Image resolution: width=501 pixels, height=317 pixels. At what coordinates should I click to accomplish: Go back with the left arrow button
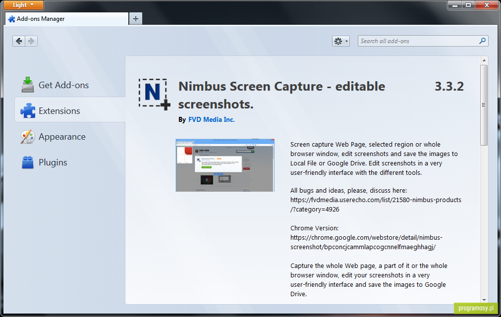(19, 41)
